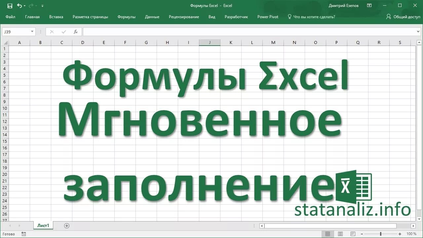
Task: Expand the formula bar
Action: tap(419, 32)
